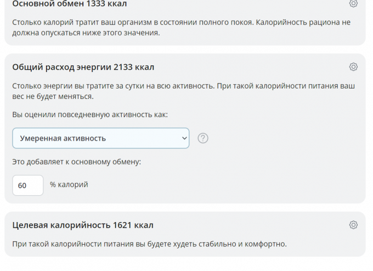
Task: Open settings gear for Основной обмен
Action: coord(353,3)
